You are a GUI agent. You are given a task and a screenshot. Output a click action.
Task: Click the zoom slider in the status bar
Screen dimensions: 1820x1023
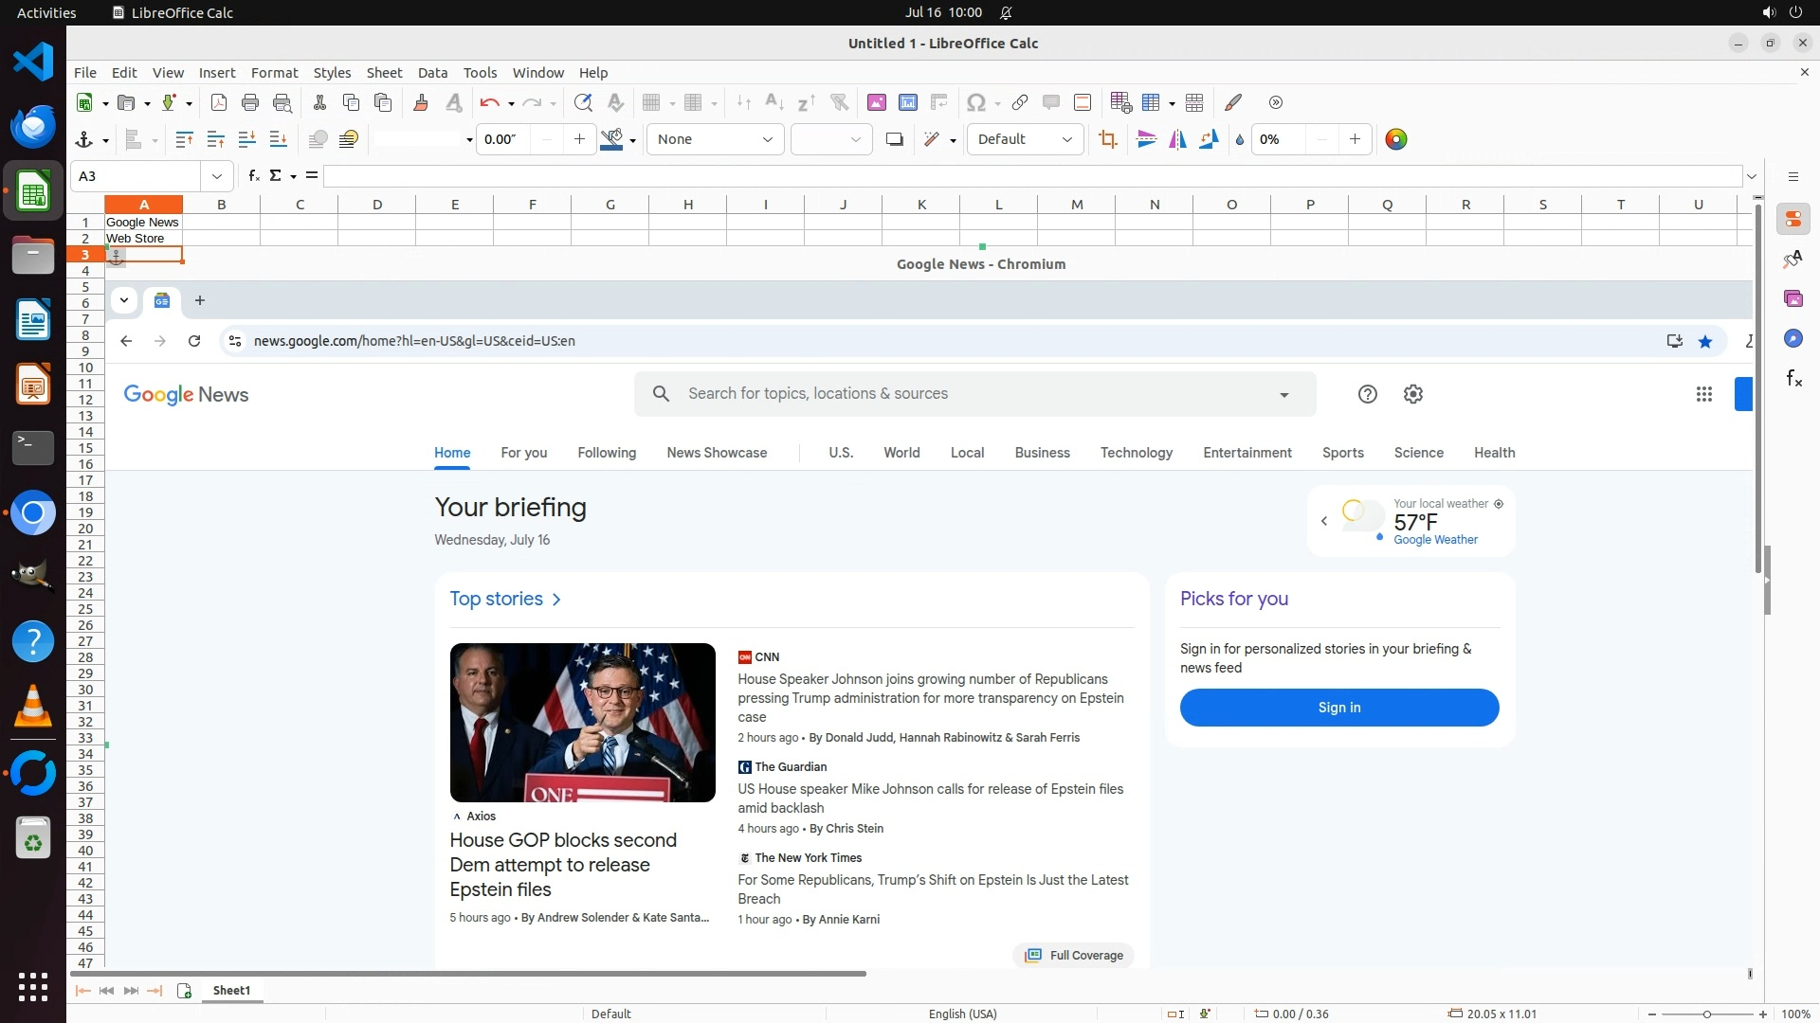tap(1706, 1014)
